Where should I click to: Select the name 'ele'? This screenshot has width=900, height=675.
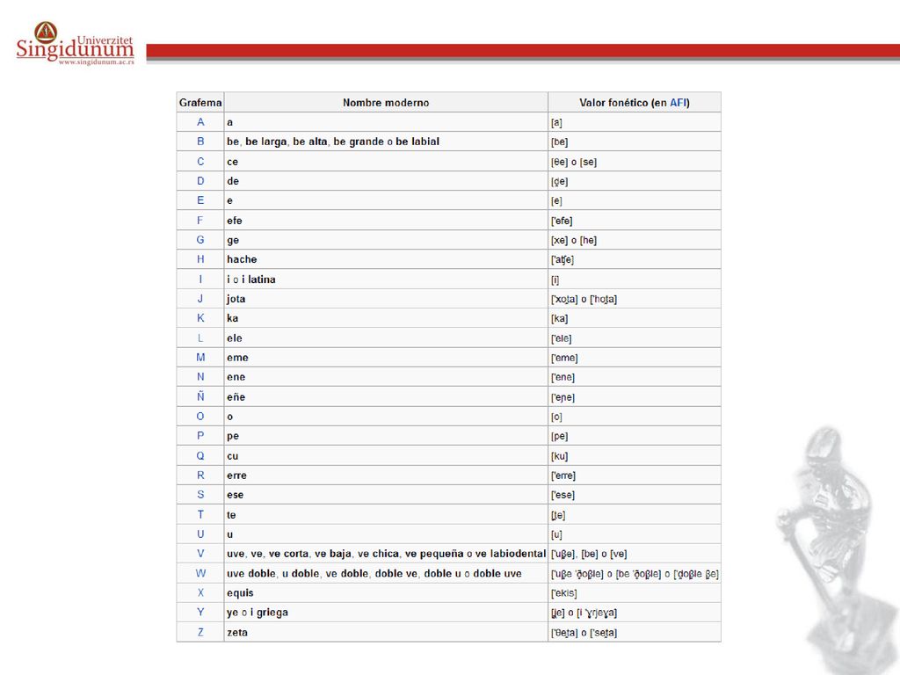pyautogui.click(x=234, y=338)
